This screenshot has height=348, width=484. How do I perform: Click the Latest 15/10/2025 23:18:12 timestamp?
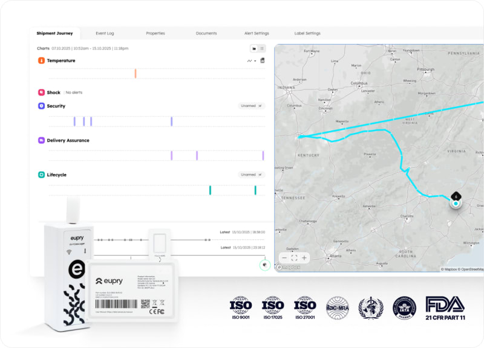point(243,248)
